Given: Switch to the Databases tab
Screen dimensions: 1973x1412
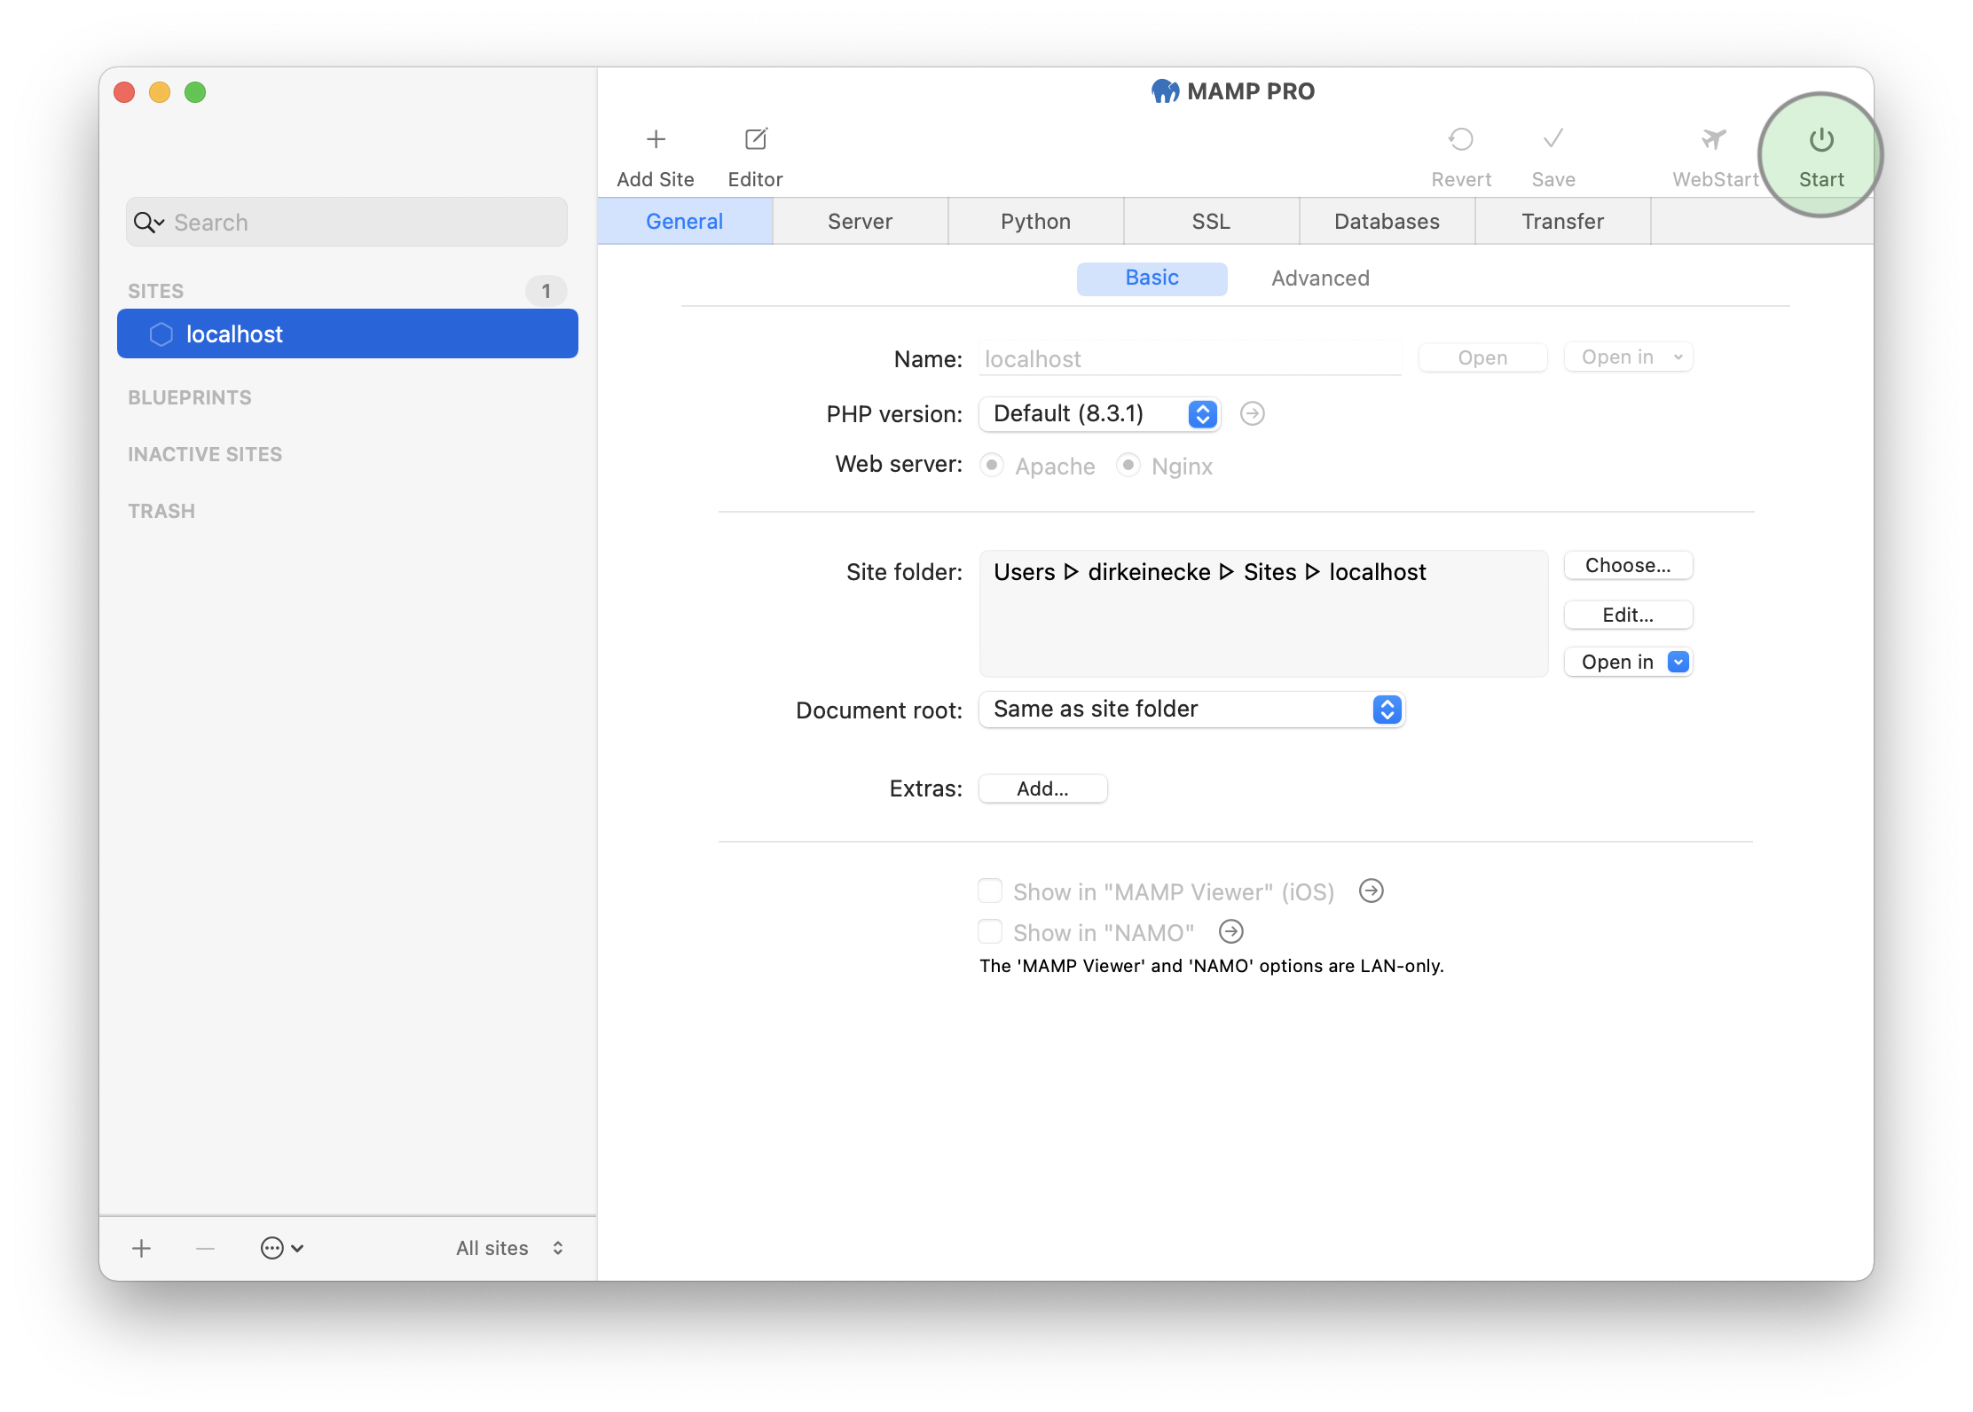Looking at the screenshot, I should pos(1383,218).
